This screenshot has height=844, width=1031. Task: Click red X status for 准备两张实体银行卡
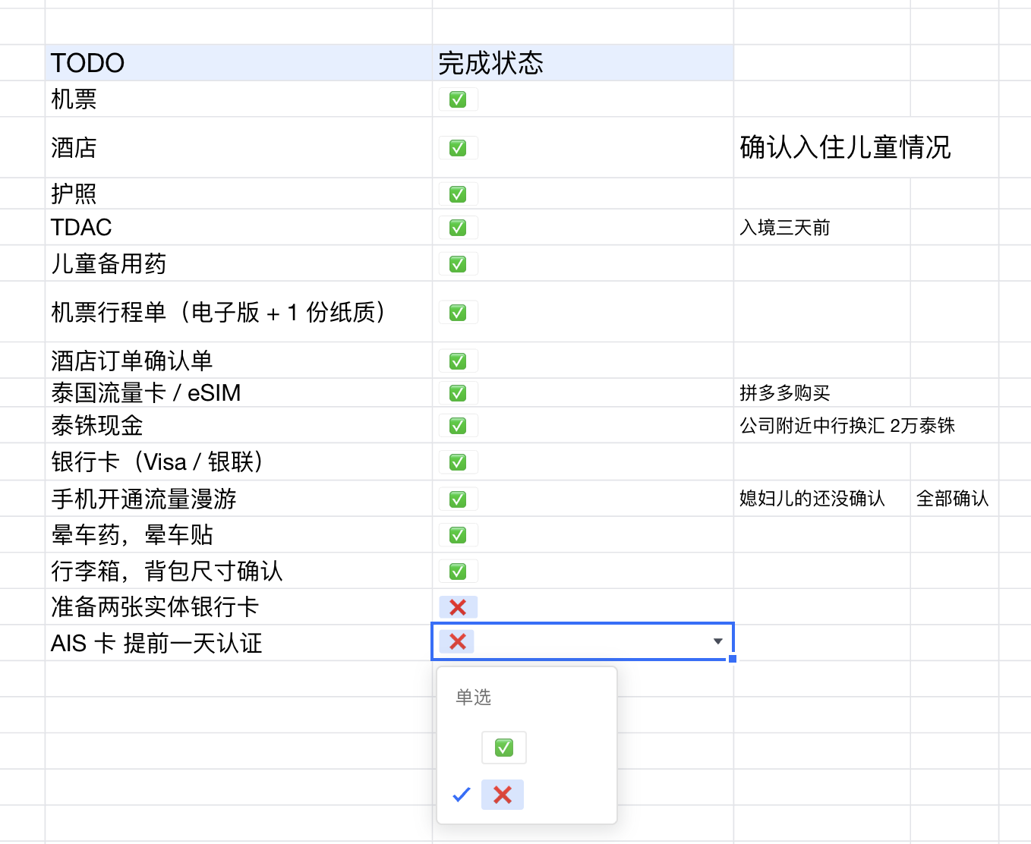tap(458, 607)
